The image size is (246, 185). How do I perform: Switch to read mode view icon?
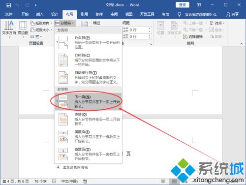pos(163,181)
